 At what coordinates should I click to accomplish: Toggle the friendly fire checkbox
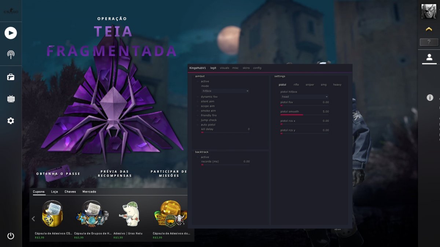(x=198, y=115)
